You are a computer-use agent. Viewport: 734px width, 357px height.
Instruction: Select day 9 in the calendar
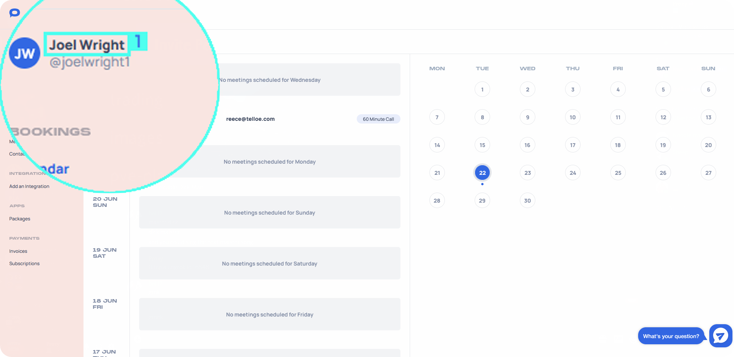coord(528,117)
